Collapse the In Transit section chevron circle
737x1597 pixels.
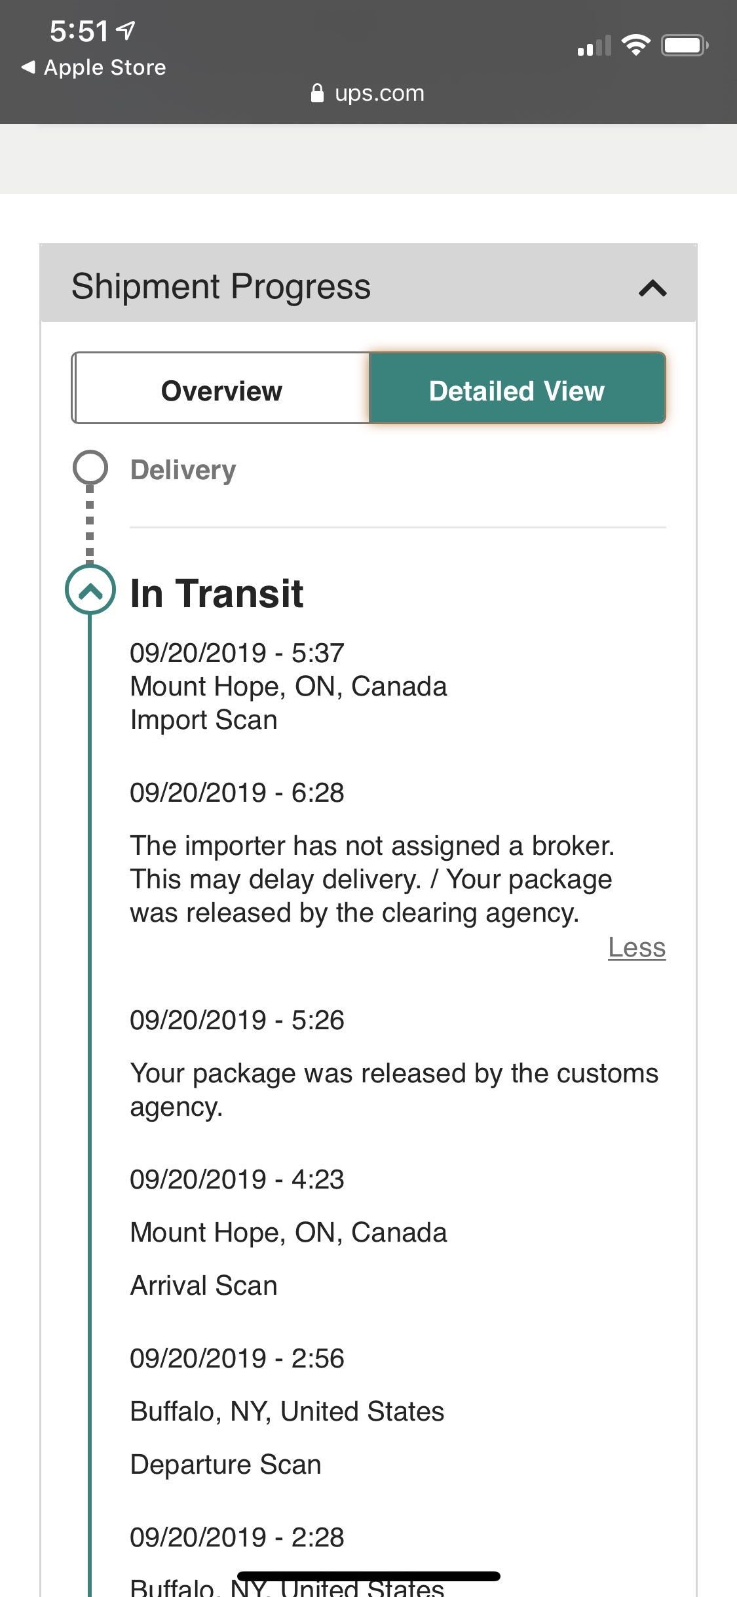(x=90, y=589)
